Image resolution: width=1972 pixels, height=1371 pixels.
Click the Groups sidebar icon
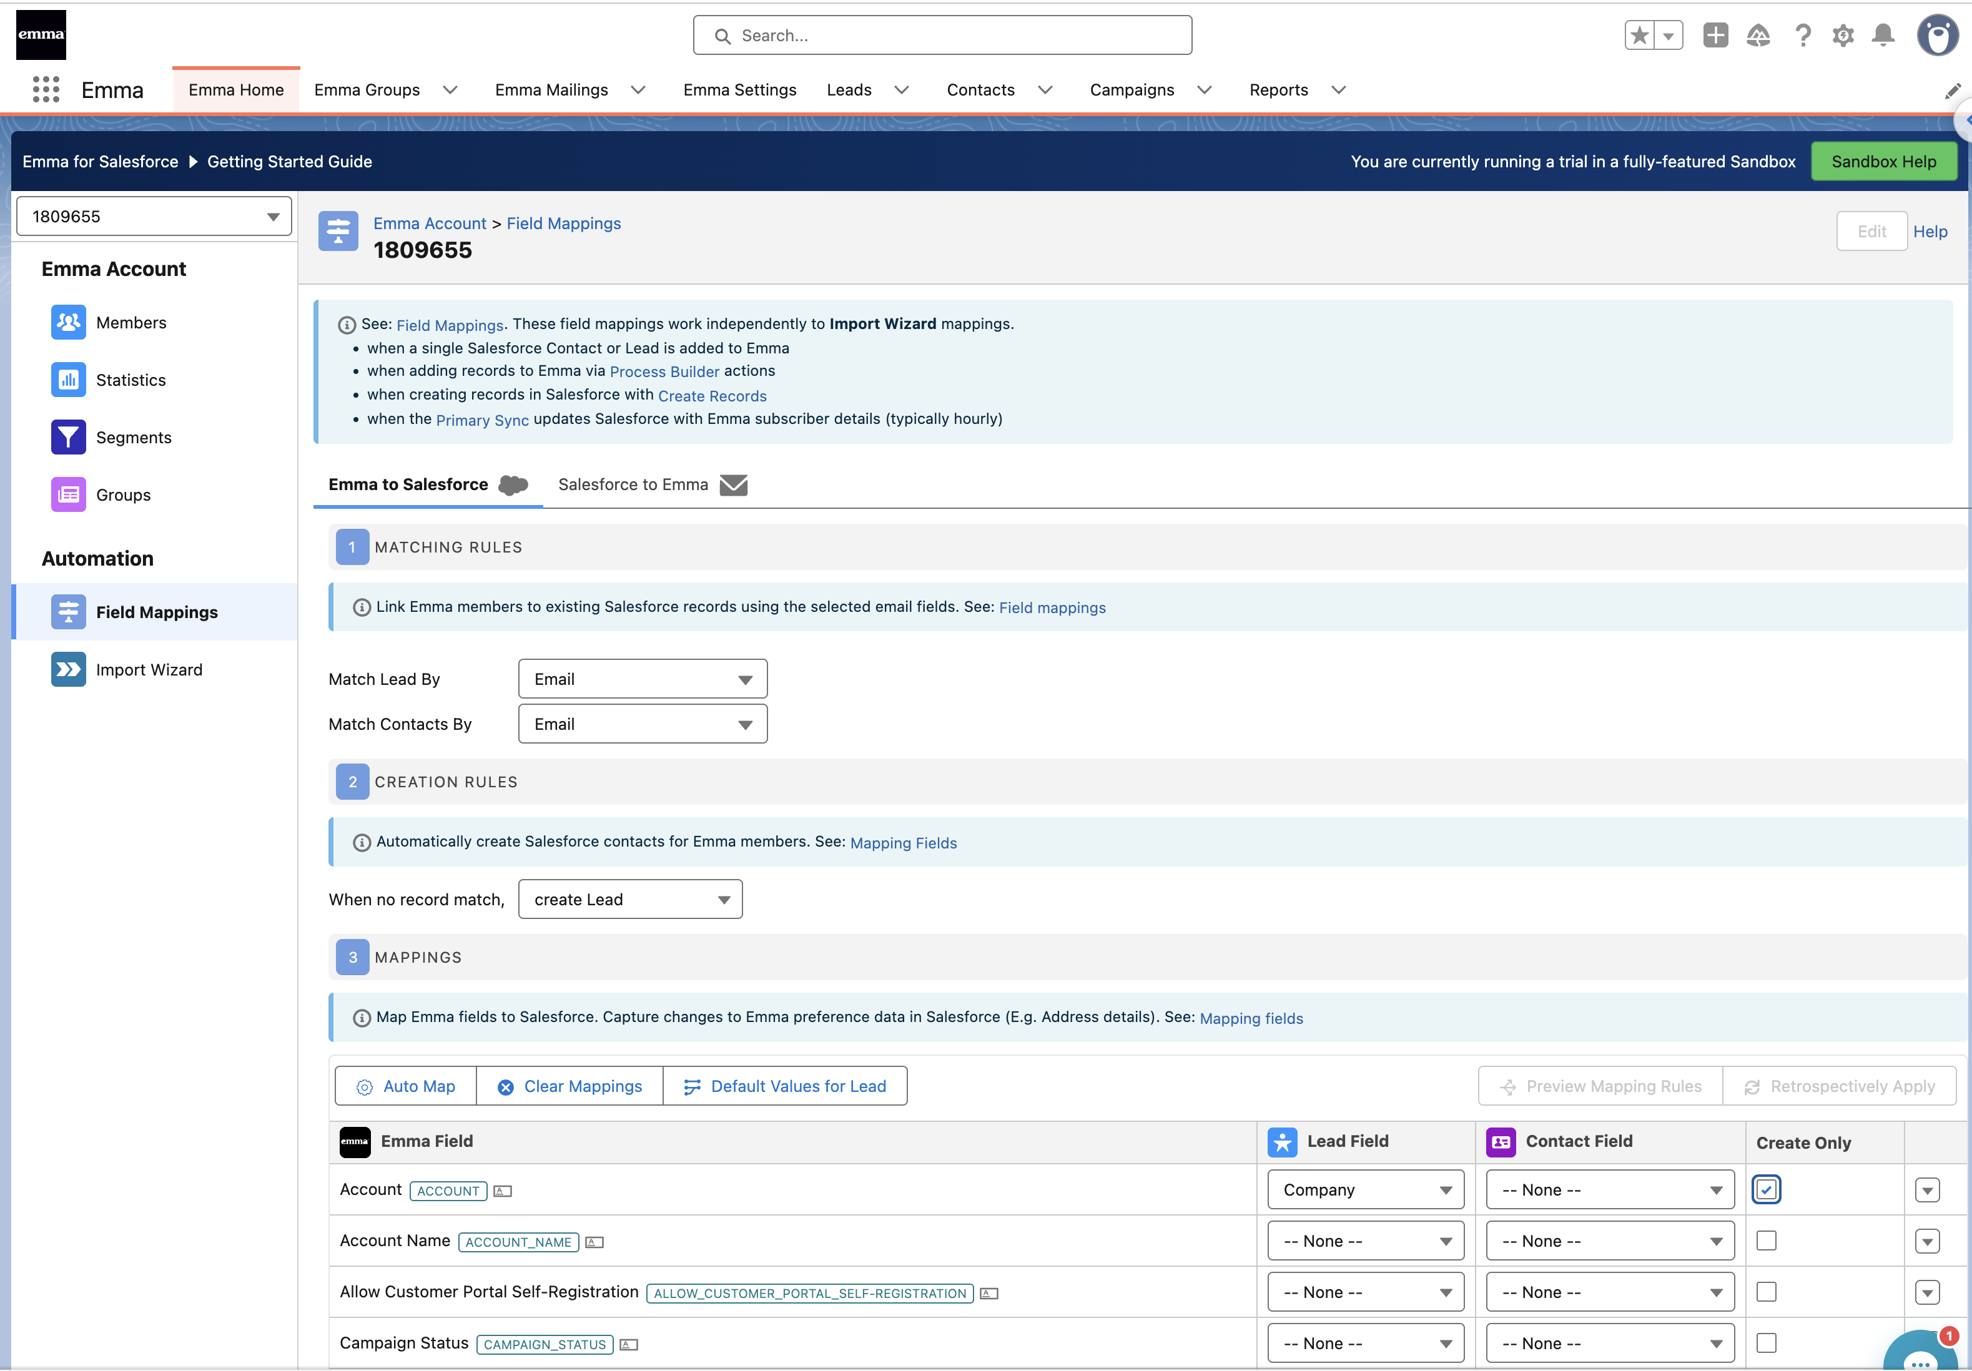[68, 494]
